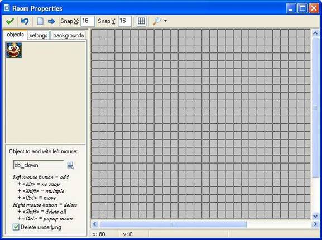The image size is (322, 240).
Task: Click the blue shift-instances arrow icon
Action: tap(51, 21)
